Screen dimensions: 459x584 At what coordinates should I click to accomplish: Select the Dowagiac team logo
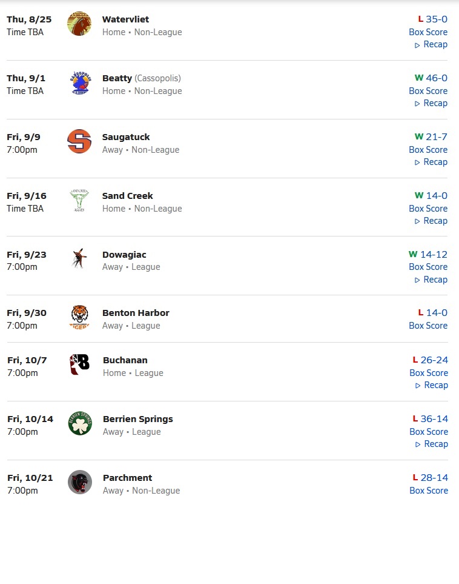(x=79, y=259)
